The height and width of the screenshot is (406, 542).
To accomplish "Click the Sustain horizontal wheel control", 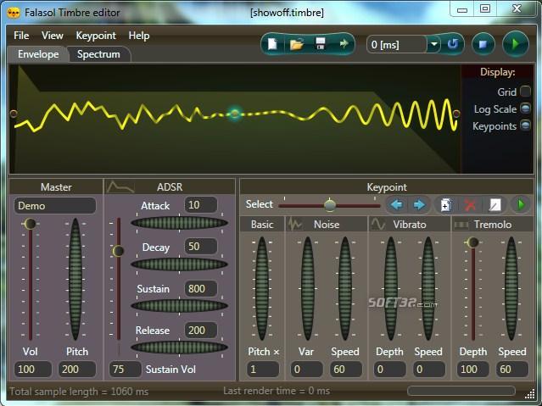I will [x=180, y=306].
